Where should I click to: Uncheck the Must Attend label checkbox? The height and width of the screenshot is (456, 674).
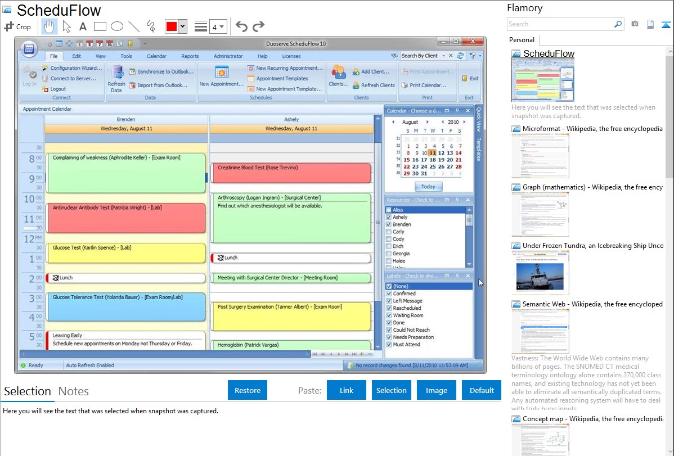389,345
